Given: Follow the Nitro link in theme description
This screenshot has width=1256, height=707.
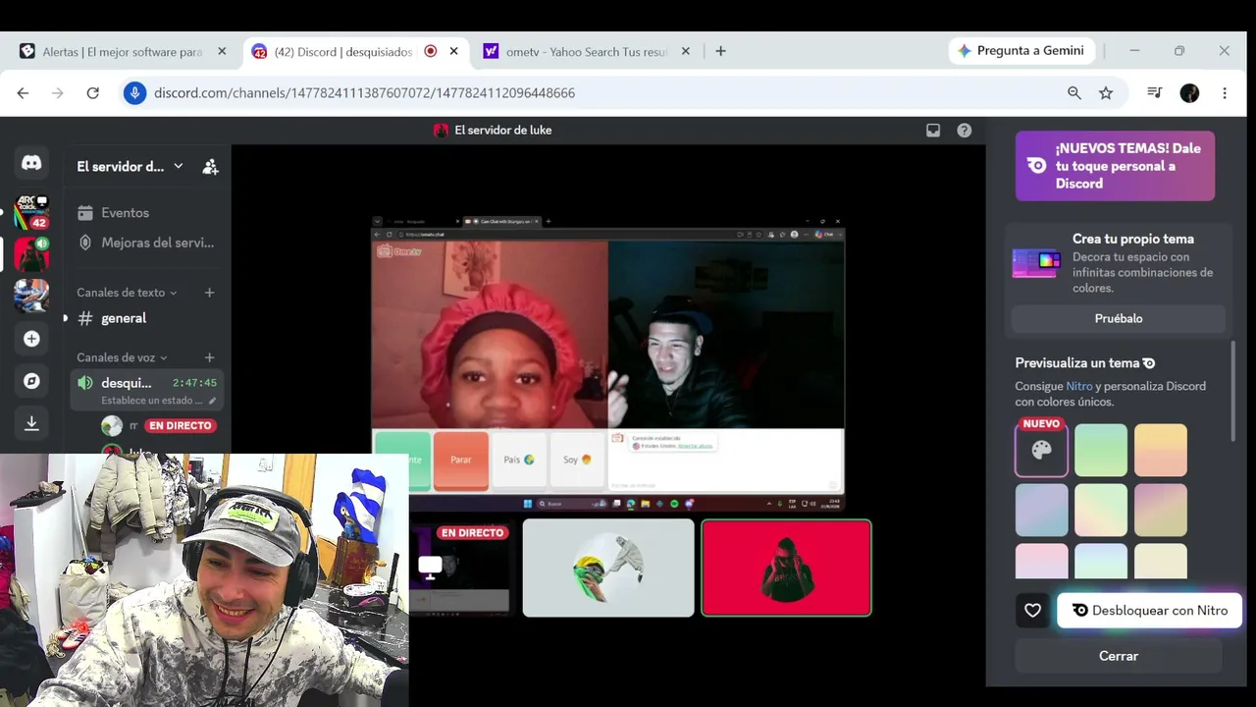Looking at the screenshot, I should coord(1079,386).
